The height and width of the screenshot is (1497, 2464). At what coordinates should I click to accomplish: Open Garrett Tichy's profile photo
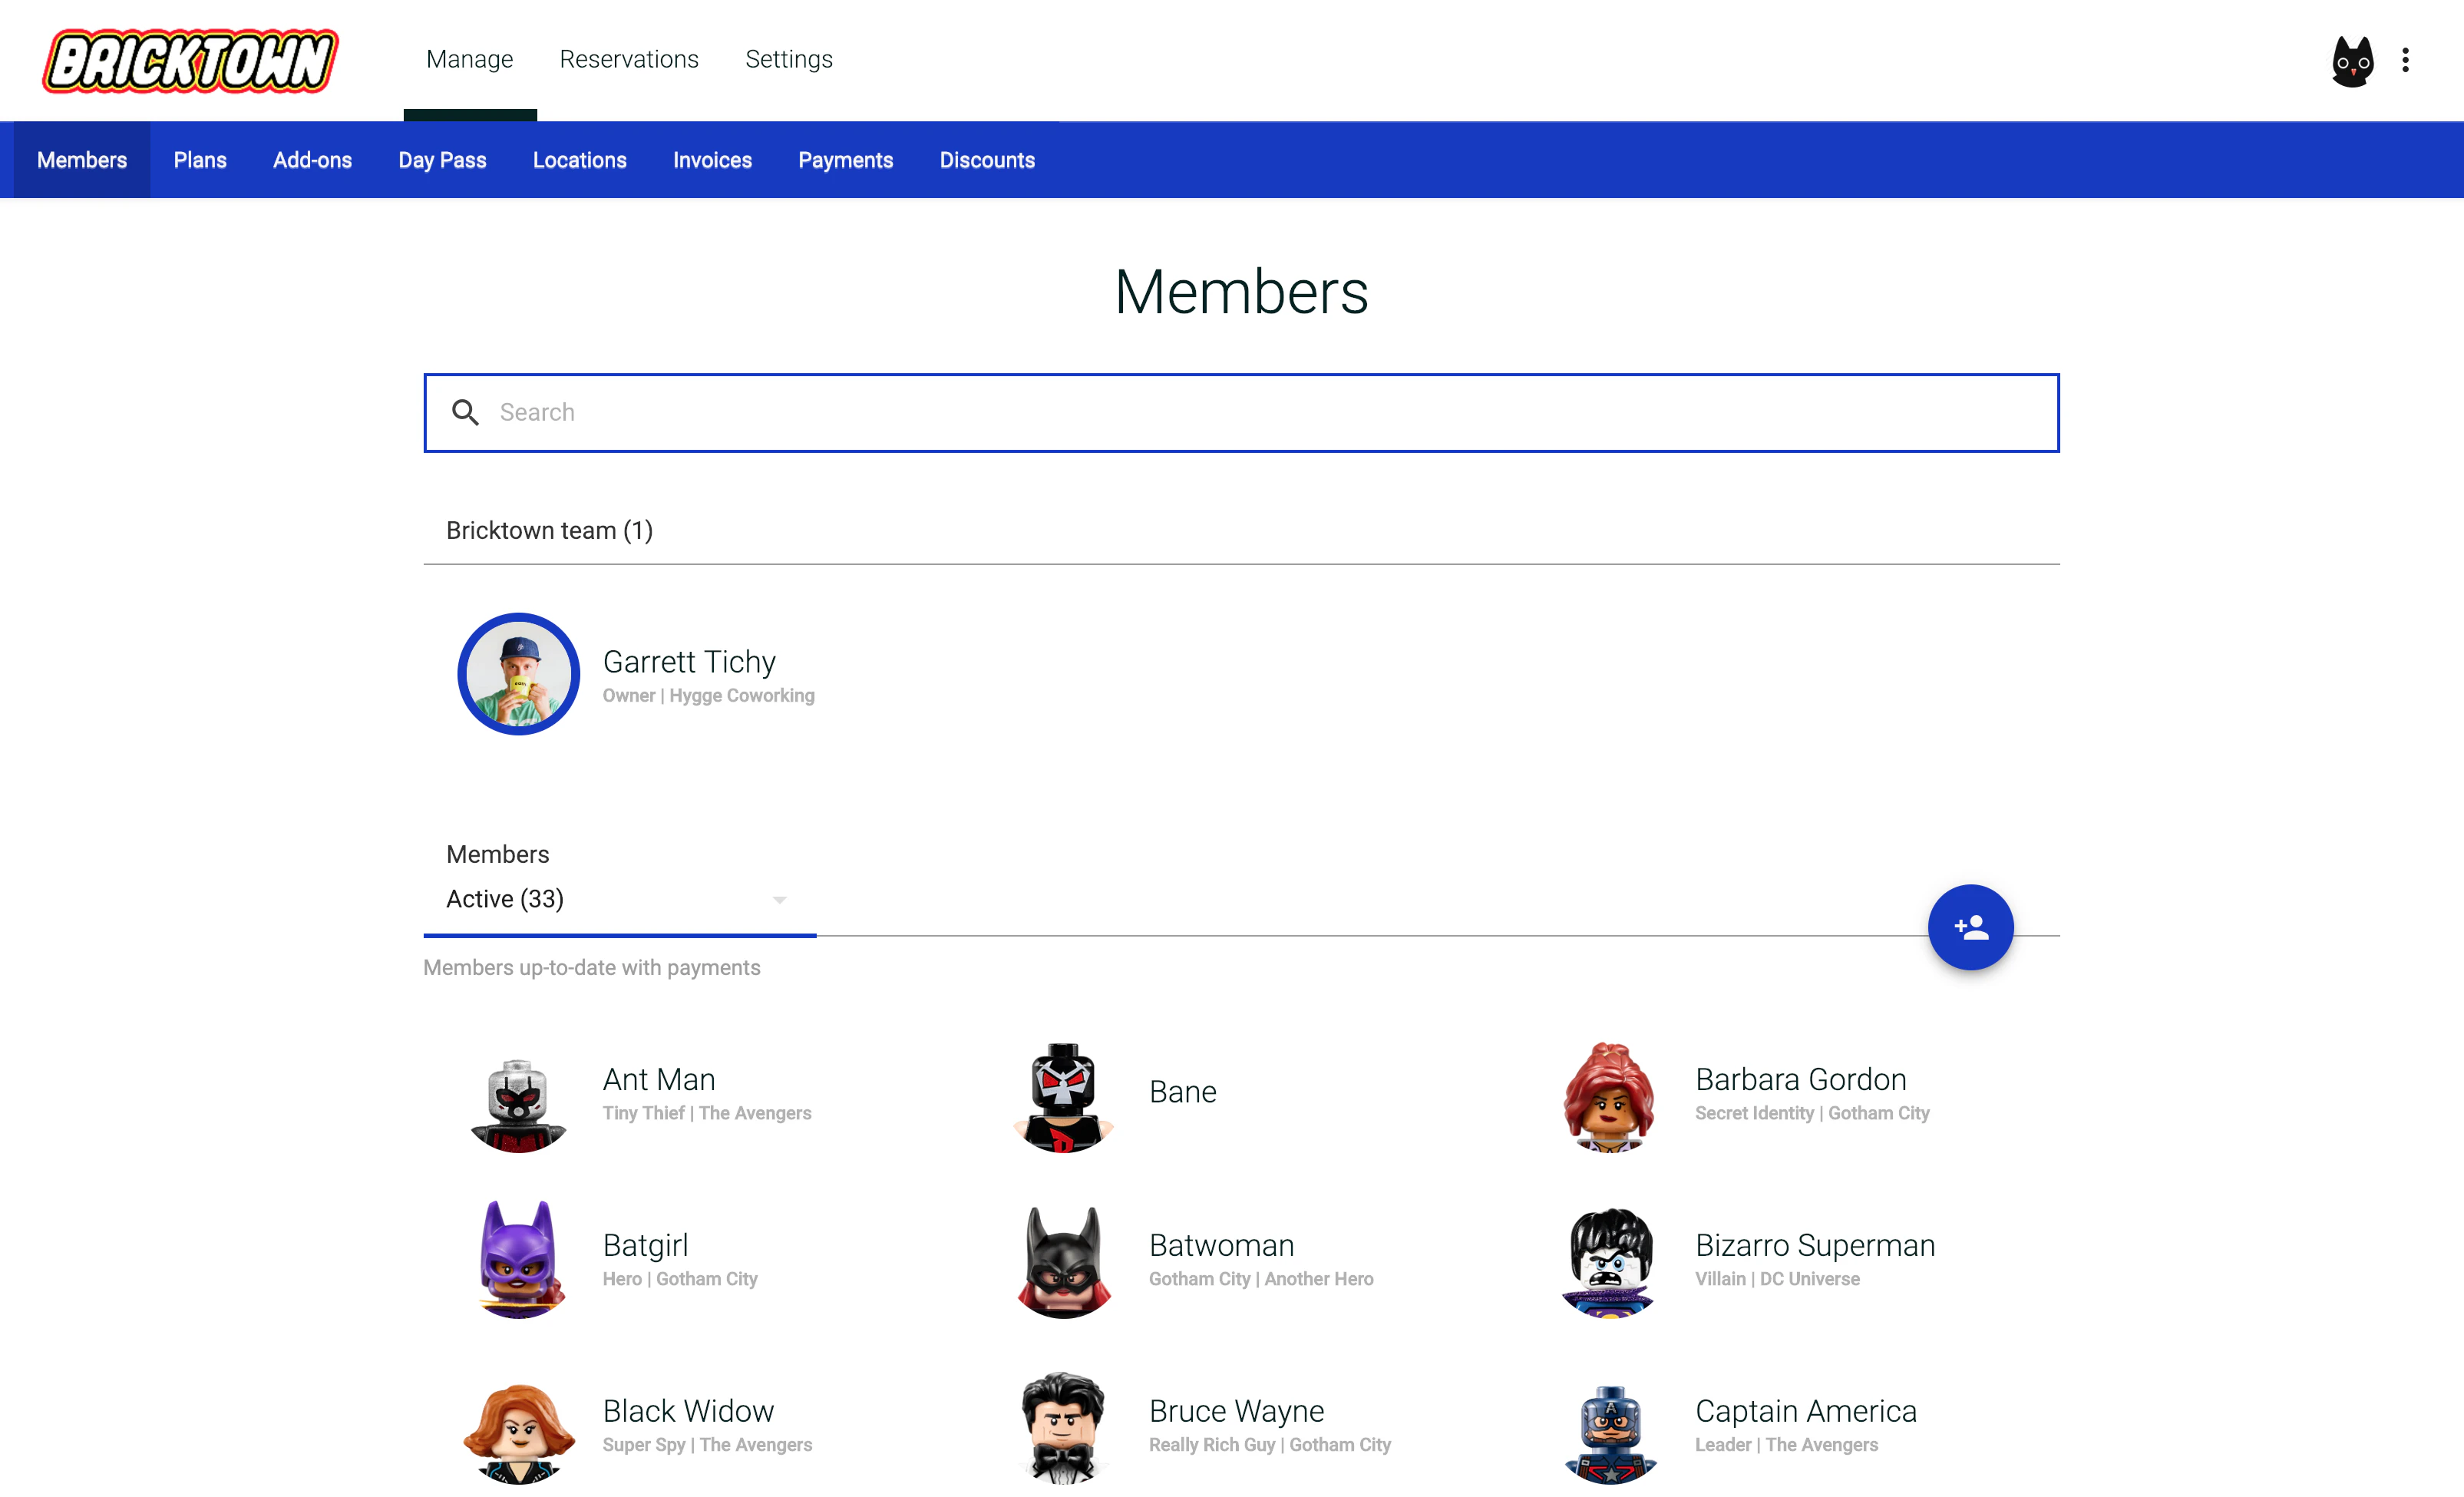click(518, 674)
